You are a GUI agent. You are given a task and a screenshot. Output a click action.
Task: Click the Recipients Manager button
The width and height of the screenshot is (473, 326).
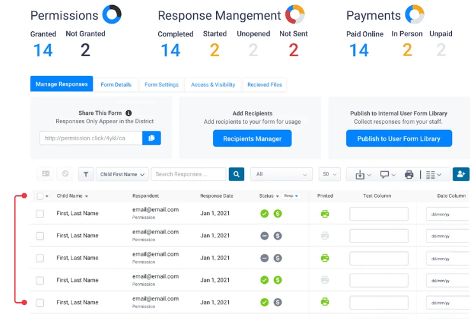[252, 138]
